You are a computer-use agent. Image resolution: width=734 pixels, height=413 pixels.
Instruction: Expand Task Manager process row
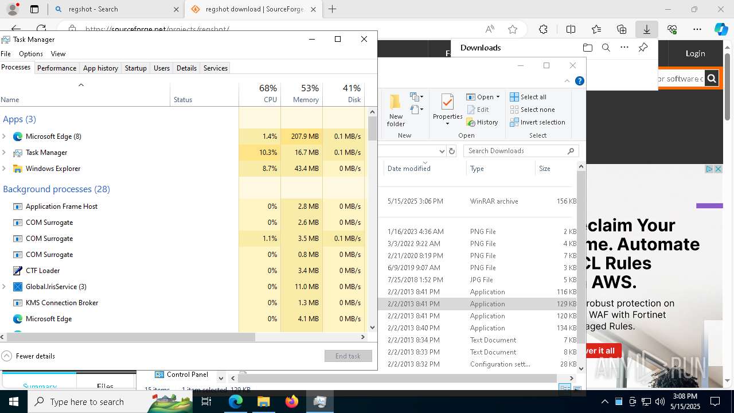tap(4, 153)
